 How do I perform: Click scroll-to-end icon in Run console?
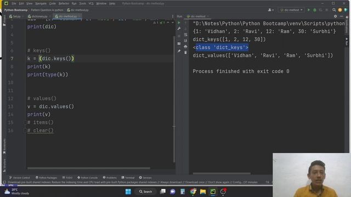coord(185,40)
